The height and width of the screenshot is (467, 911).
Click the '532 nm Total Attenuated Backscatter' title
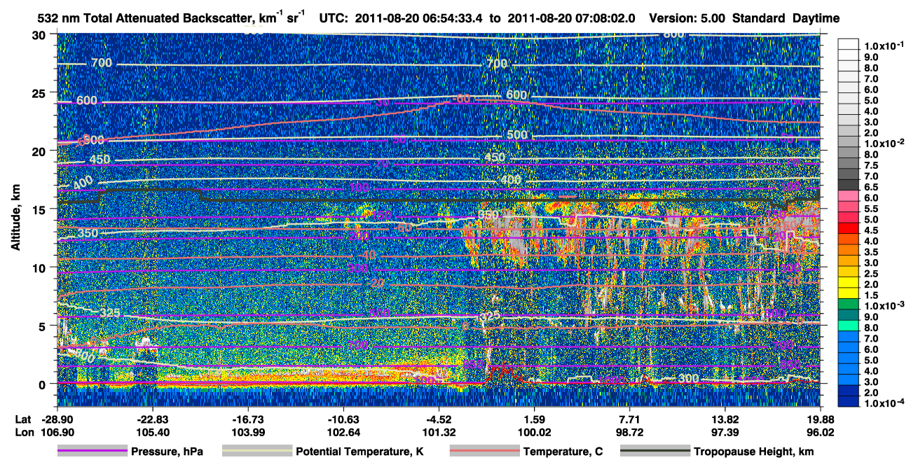pos(146,18)
